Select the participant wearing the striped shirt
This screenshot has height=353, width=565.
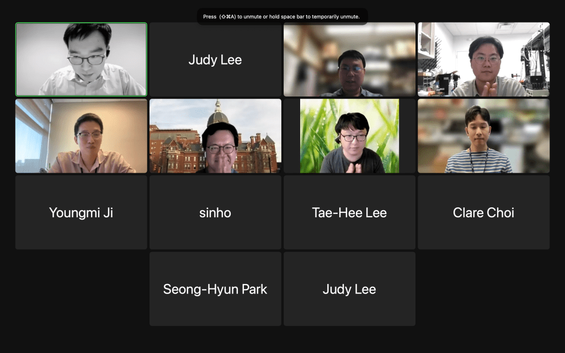(x=483, y=136)
